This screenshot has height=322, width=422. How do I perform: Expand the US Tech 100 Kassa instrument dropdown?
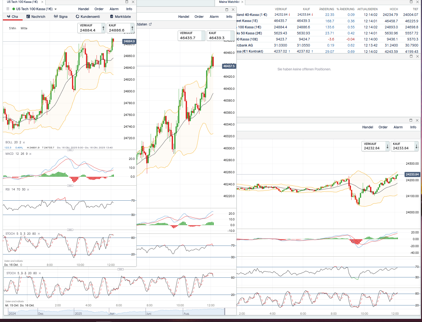(55, 9)
